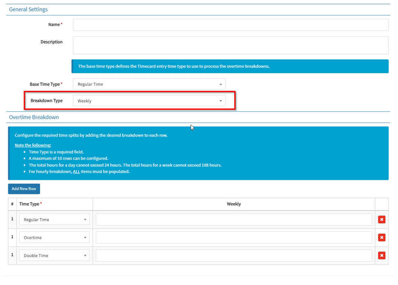Screen dimensions: 398x285
Task: Click Weekly hours field in Overtime row
Action: (233, 238)
